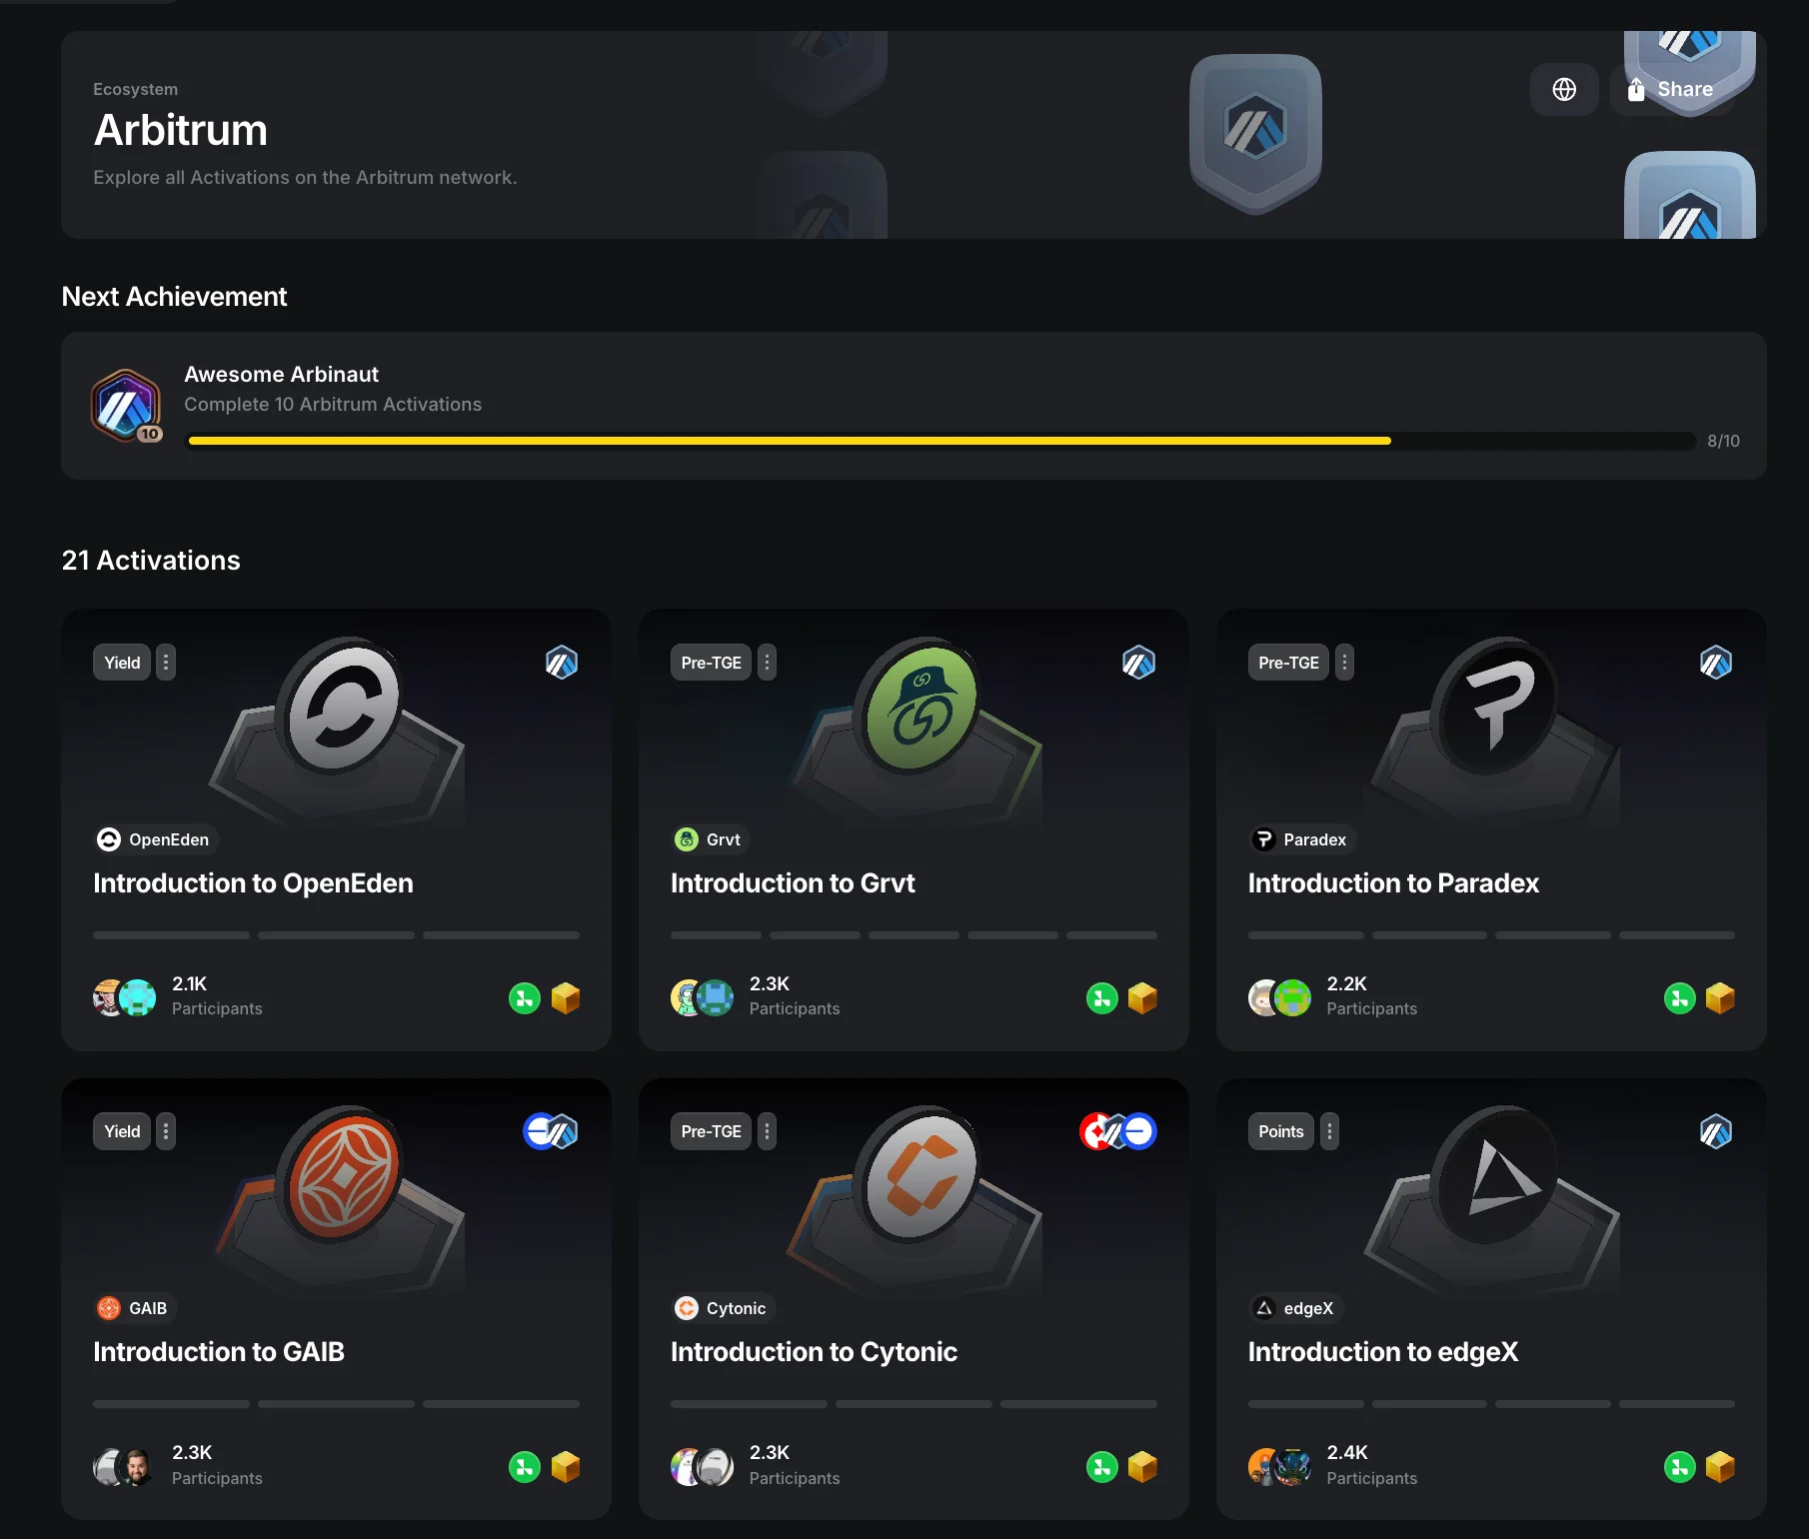Open the GAIB project chip
1809x1539 pixels.
133,1308
